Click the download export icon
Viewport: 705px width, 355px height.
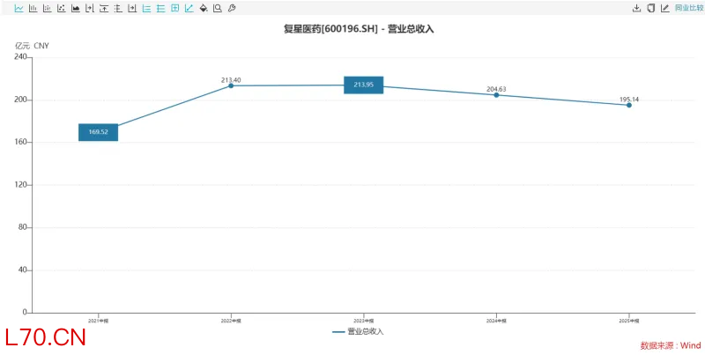tap(636, 8)
